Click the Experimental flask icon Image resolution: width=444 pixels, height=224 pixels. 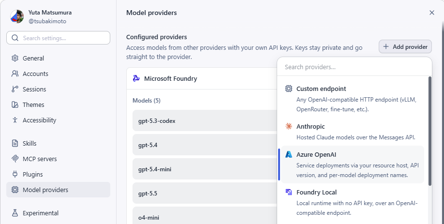(15, 213)
